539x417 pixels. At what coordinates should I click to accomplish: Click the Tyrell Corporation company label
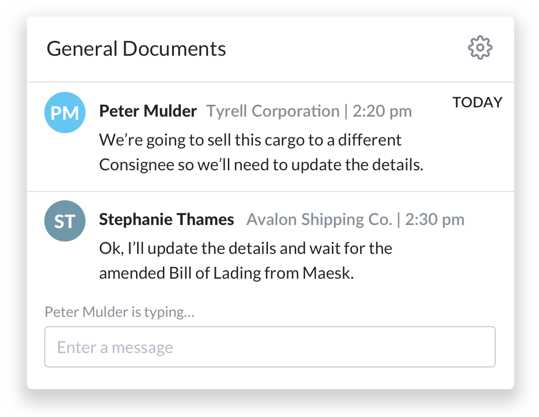tap(273, 111)
